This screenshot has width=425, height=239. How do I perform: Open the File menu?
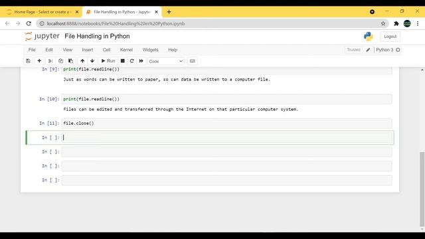point(32,50)
